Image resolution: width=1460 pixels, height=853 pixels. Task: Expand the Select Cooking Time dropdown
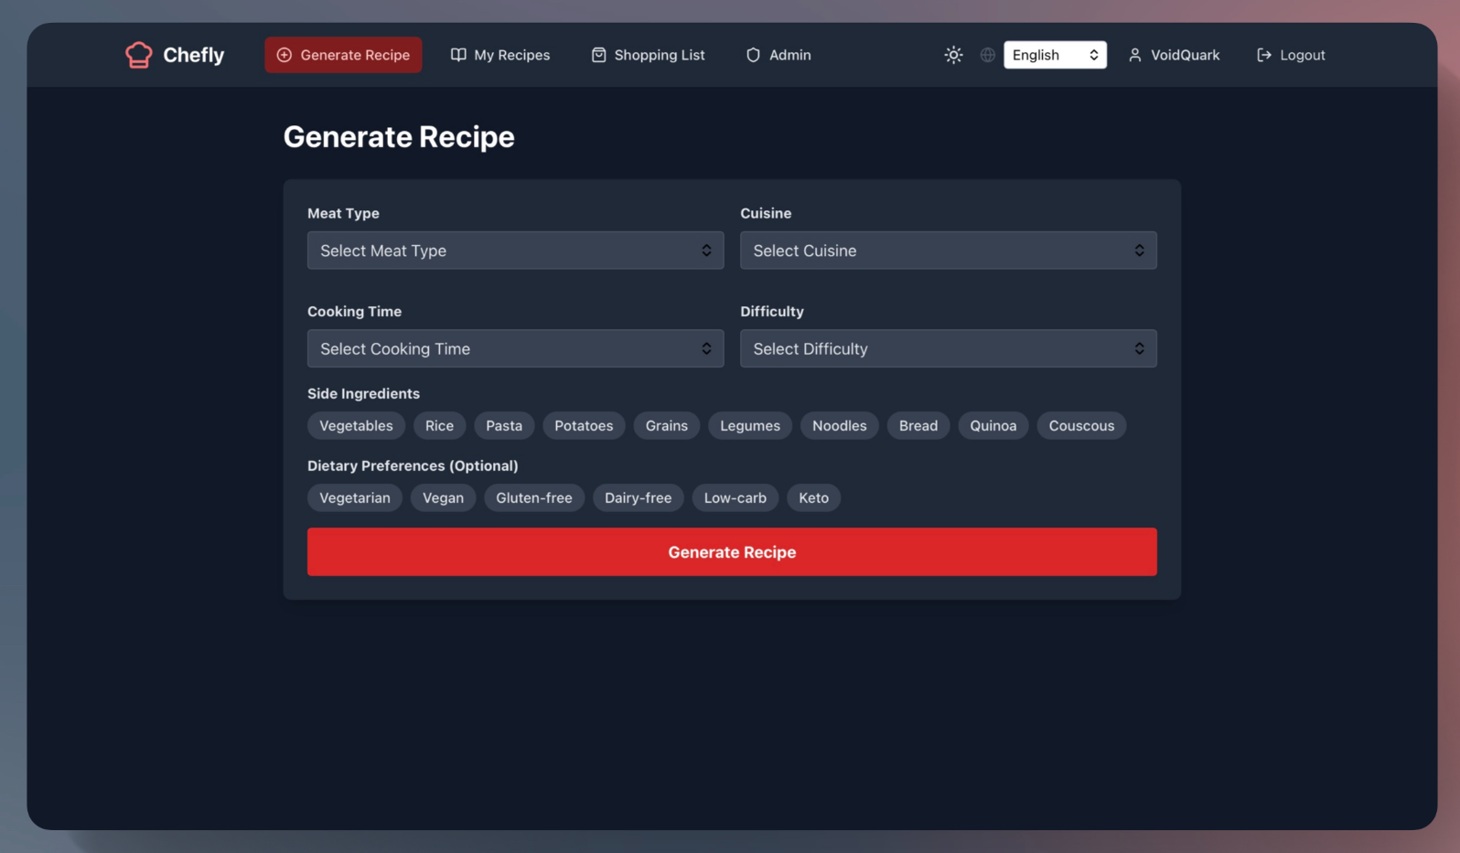pyautogui.click(x=515, y=348)
